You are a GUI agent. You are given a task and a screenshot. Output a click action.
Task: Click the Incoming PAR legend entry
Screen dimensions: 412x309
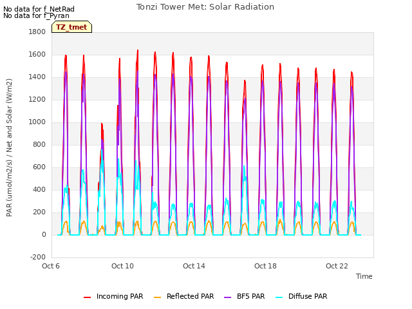pos(113,296)
